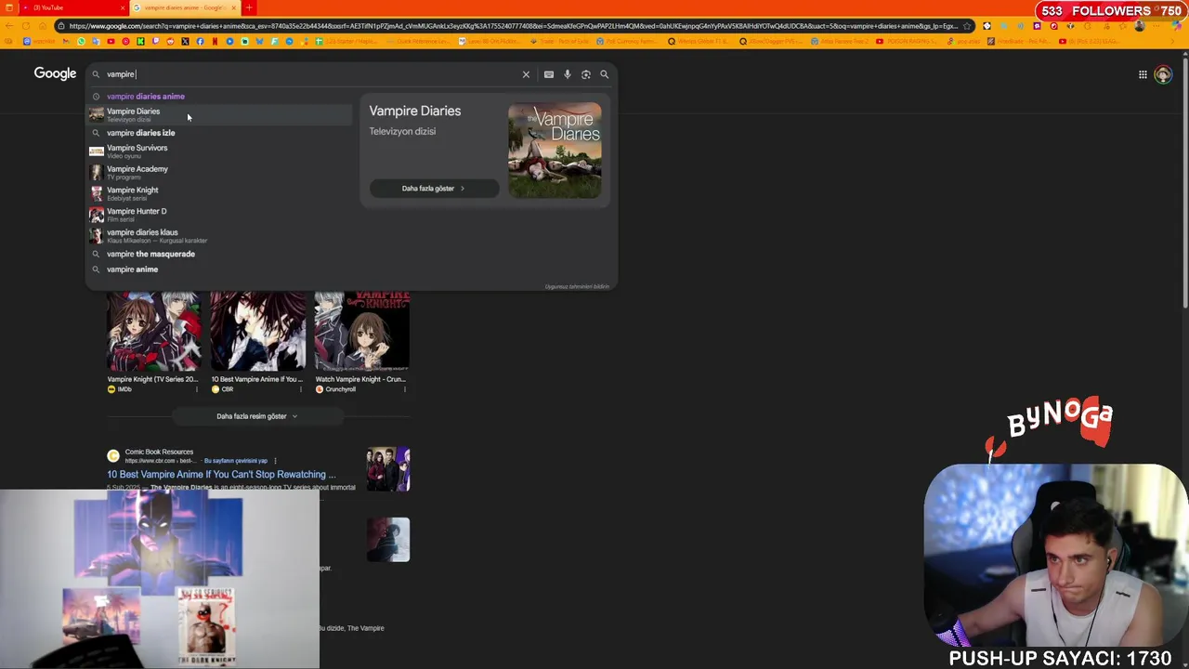The image size is (1189, 669).
Task: Open Facebook bookmark icon
Action: pos(200,41)
